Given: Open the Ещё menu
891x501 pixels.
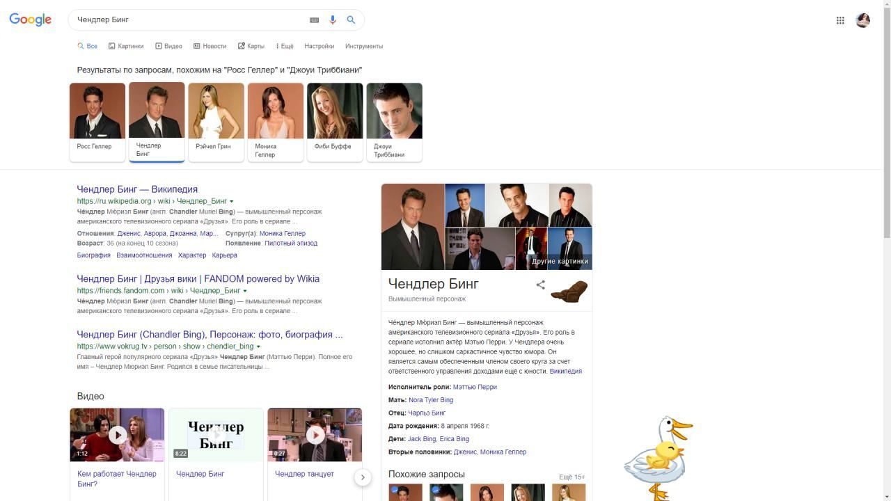Looking at the screenshot, I should click(x=285, y=46).
